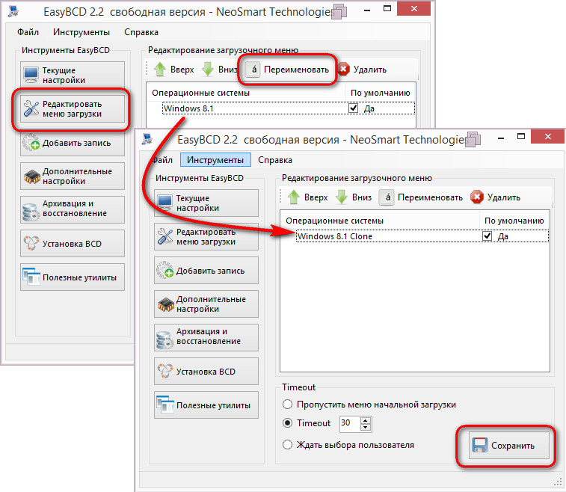Click the Вверх green arrow in front window
566x492 pixels.
coord(294,197)
